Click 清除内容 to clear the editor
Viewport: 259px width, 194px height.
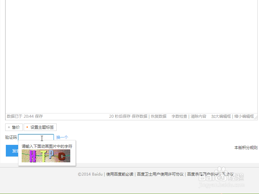tap(199, 116)
